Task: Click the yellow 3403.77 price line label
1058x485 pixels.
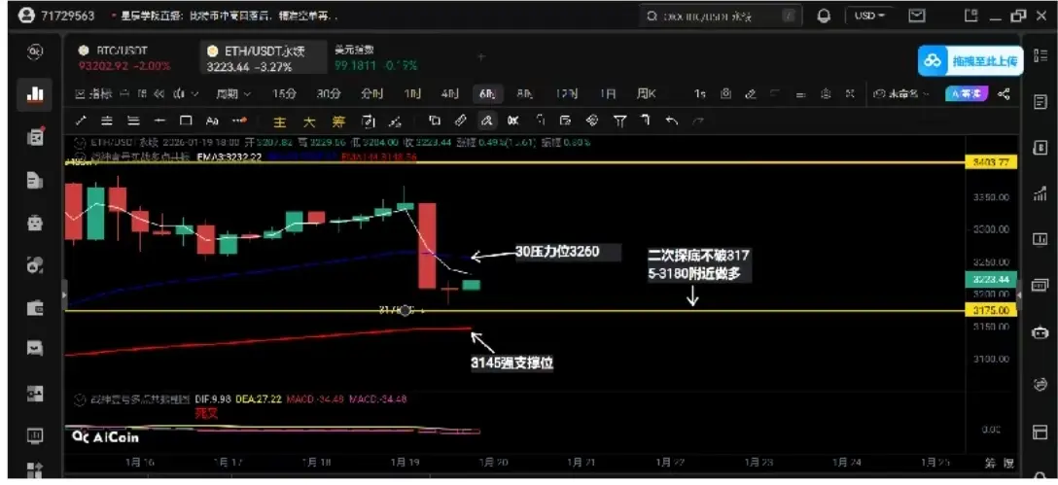Action: [x=991, y=162]
